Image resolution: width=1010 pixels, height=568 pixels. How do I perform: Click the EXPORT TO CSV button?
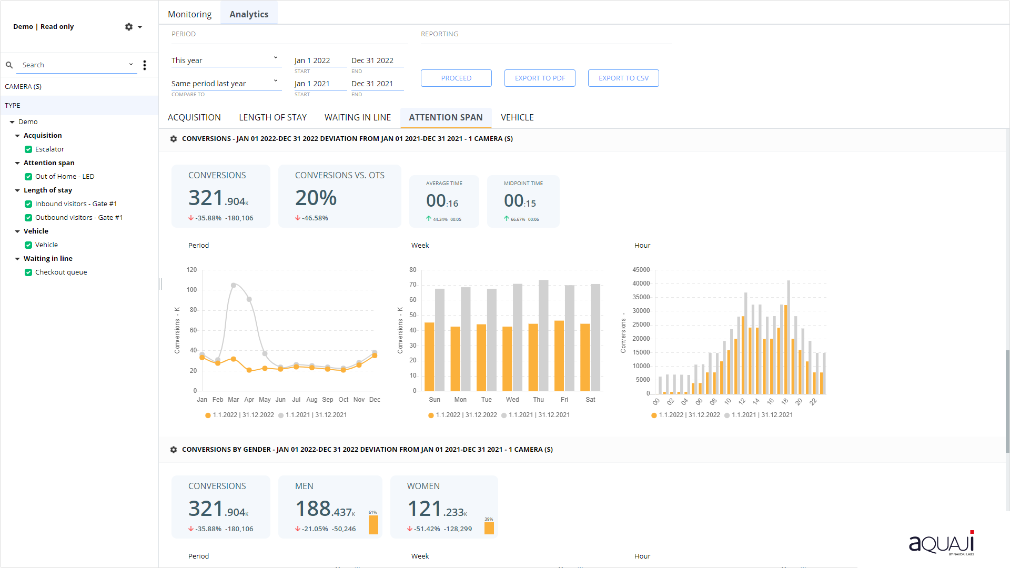(623, 78)
